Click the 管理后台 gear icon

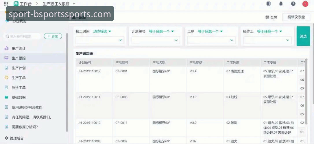tap(7, 138)
